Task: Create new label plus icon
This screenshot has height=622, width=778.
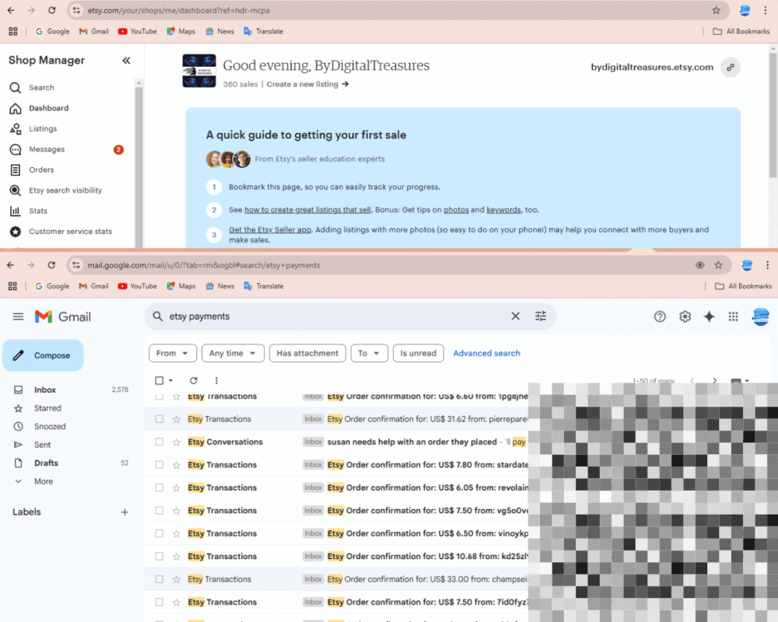Action: click(x=125, y=512)
